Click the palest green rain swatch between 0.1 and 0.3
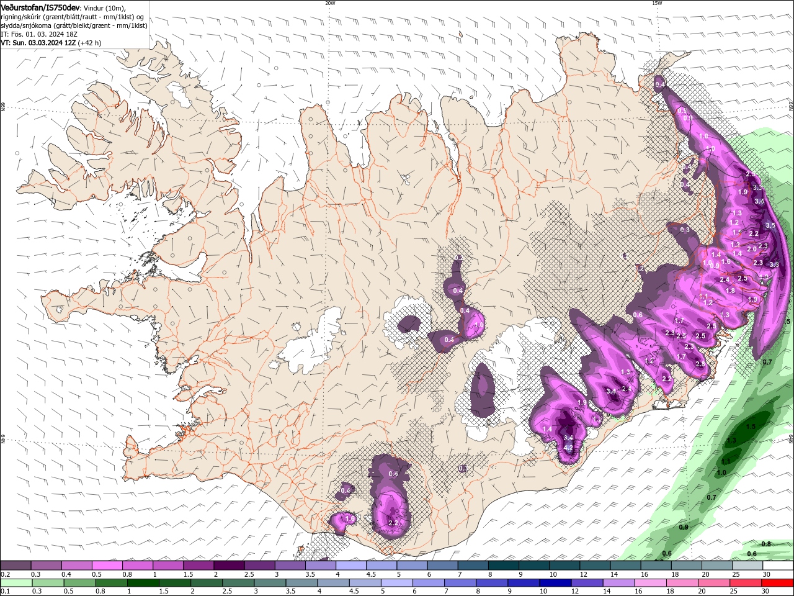Viewport: 794px width, 596px height. tap(17, 583)
